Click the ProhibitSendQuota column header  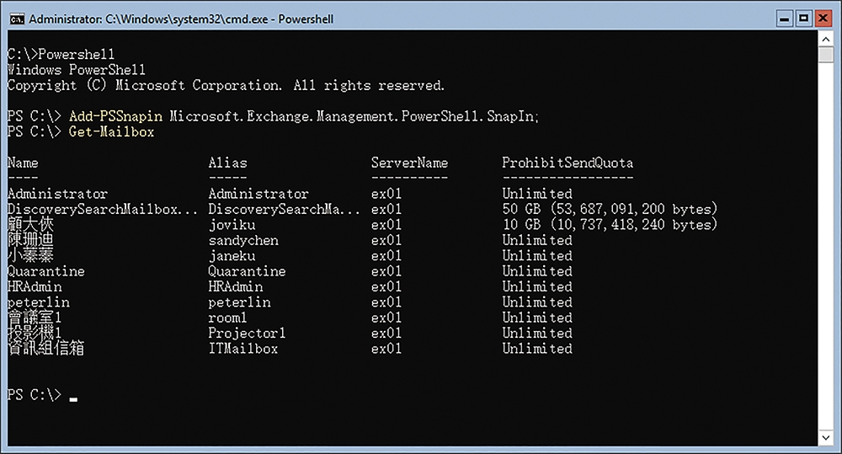pyautogui.click(x=568, y=163)
